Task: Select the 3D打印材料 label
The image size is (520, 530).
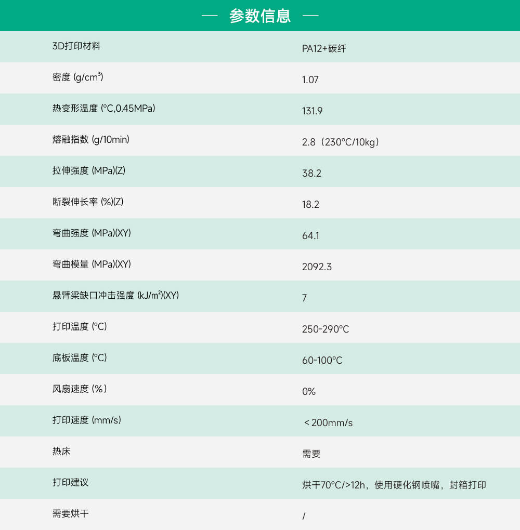Action: (76, 46)
